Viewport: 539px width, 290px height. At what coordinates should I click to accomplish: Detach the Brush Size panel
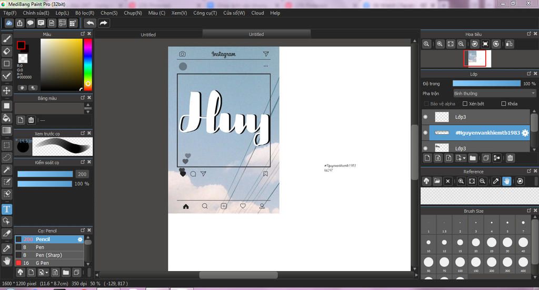coord(528,211)
